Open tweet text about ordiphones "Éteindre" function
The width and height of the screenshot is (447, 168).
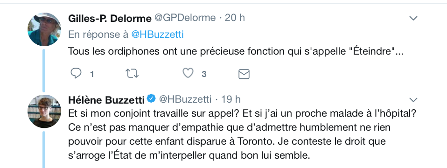coord(236,52)
